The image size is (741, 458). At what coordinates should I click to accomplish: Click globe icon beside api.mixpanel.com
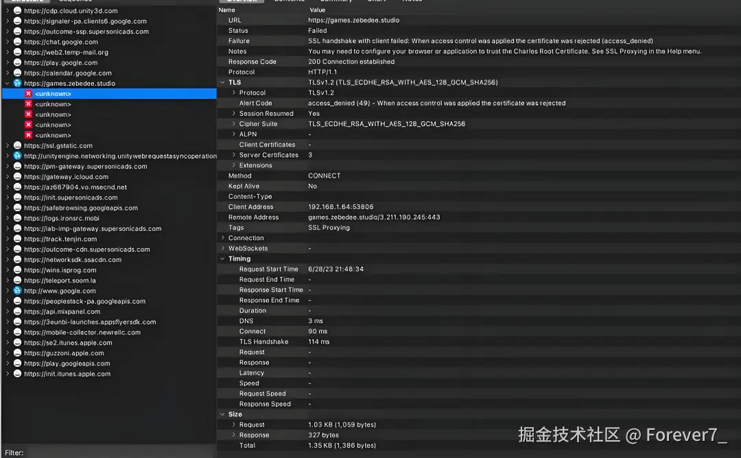[17, 312]
